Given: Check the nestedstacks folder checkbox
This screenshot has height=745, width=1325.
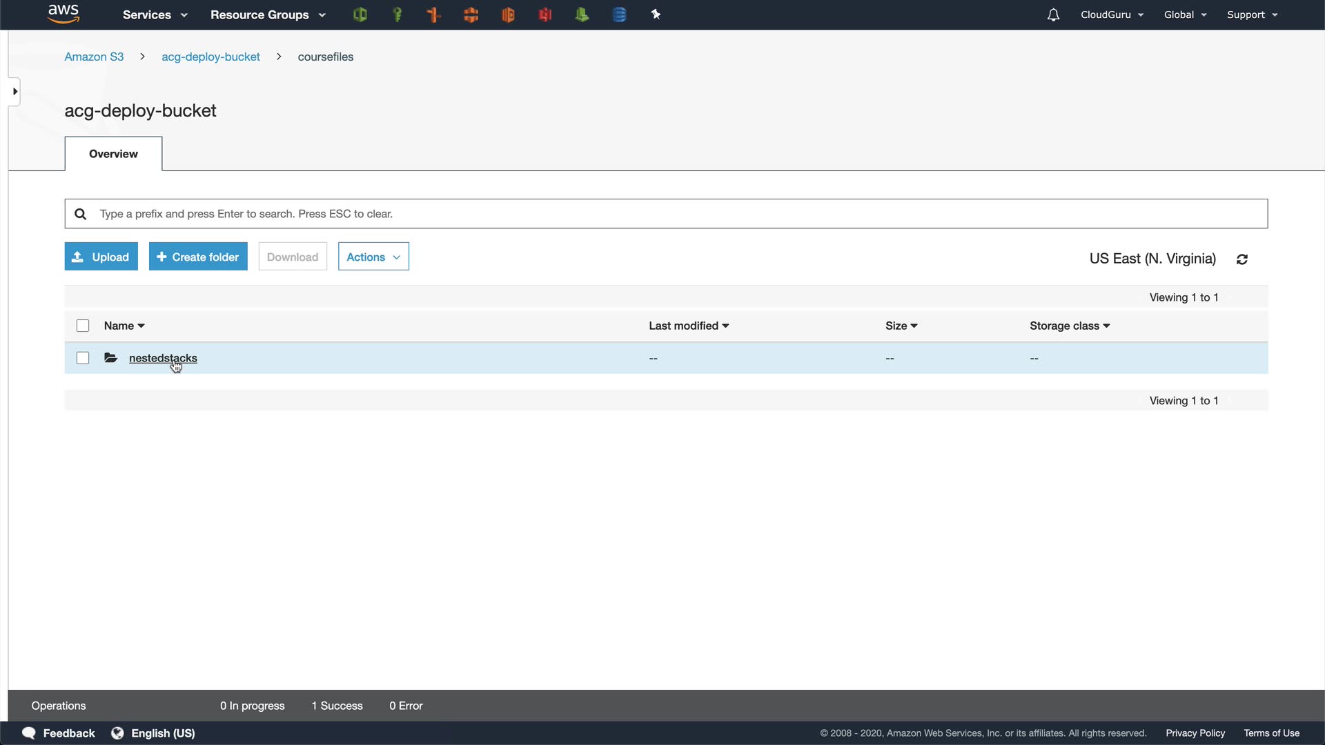Looking at the screenshot, I should click(x=83, y=358).
